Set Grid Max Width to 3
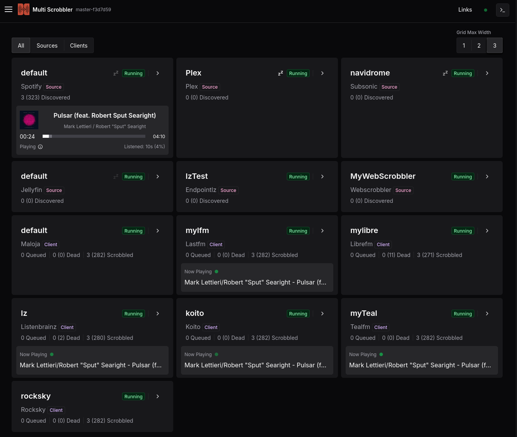 coord(495,45)
